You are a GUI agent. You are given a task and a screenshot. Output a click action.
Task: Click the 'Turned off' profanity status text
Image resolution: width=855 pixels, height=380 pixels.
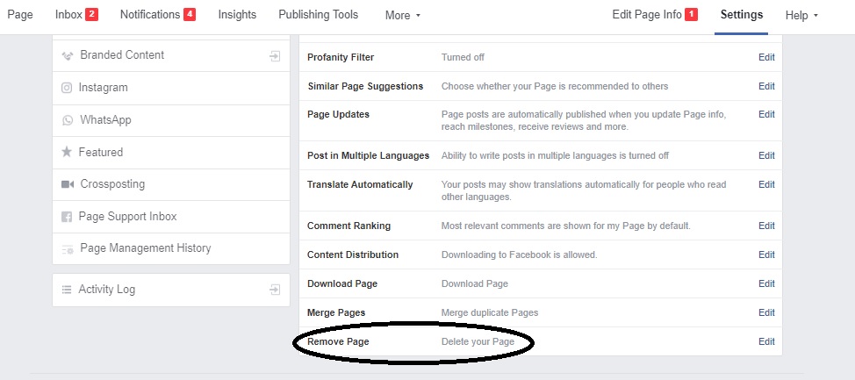coord(463,57)
